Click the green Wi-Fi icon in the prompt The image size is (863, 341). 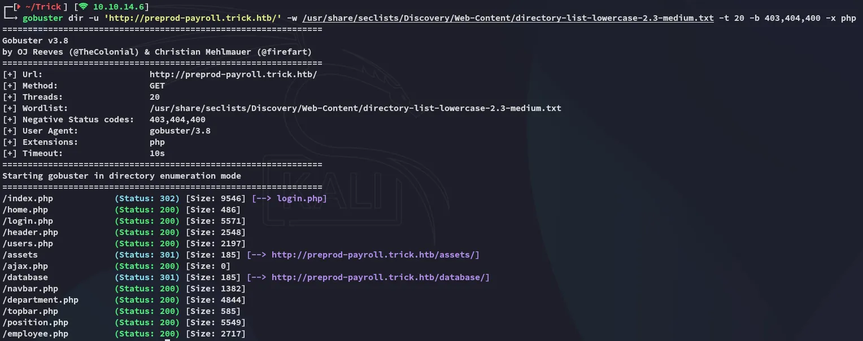pyautogui.click(x=83, y=7)
